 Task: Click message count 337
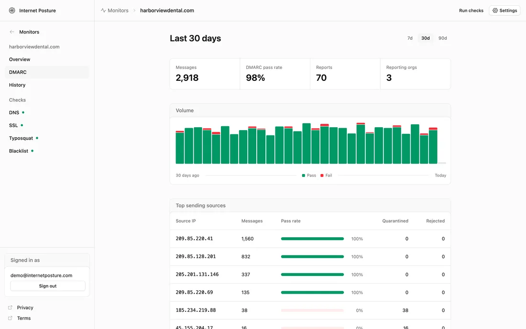(246, 274)
